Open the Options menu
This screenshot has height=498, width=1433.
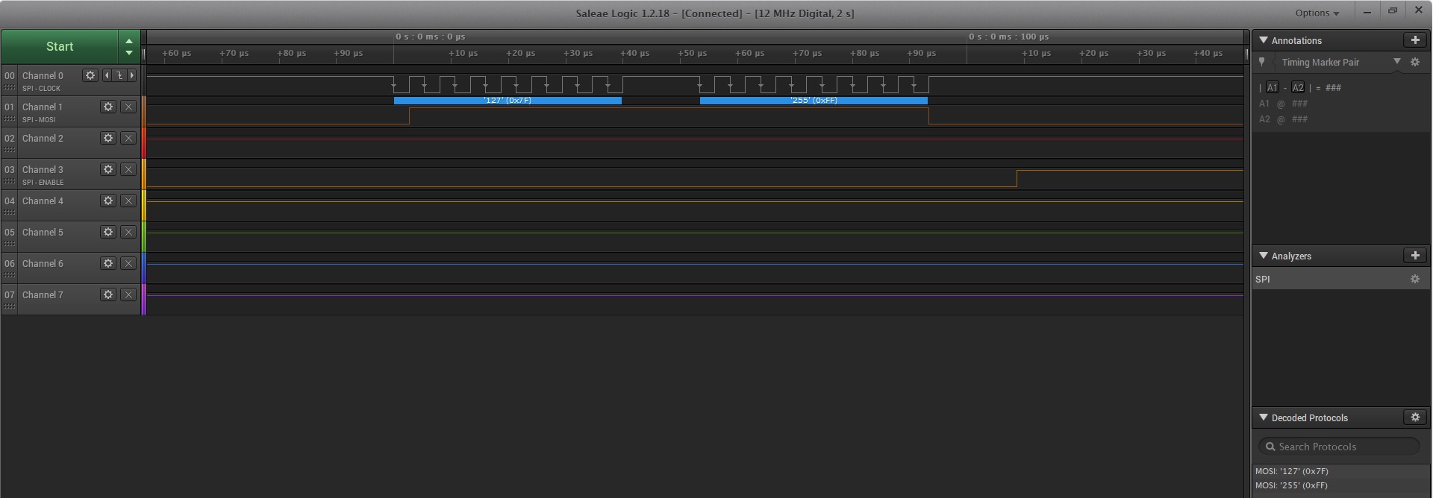[x=1317, y=13]
